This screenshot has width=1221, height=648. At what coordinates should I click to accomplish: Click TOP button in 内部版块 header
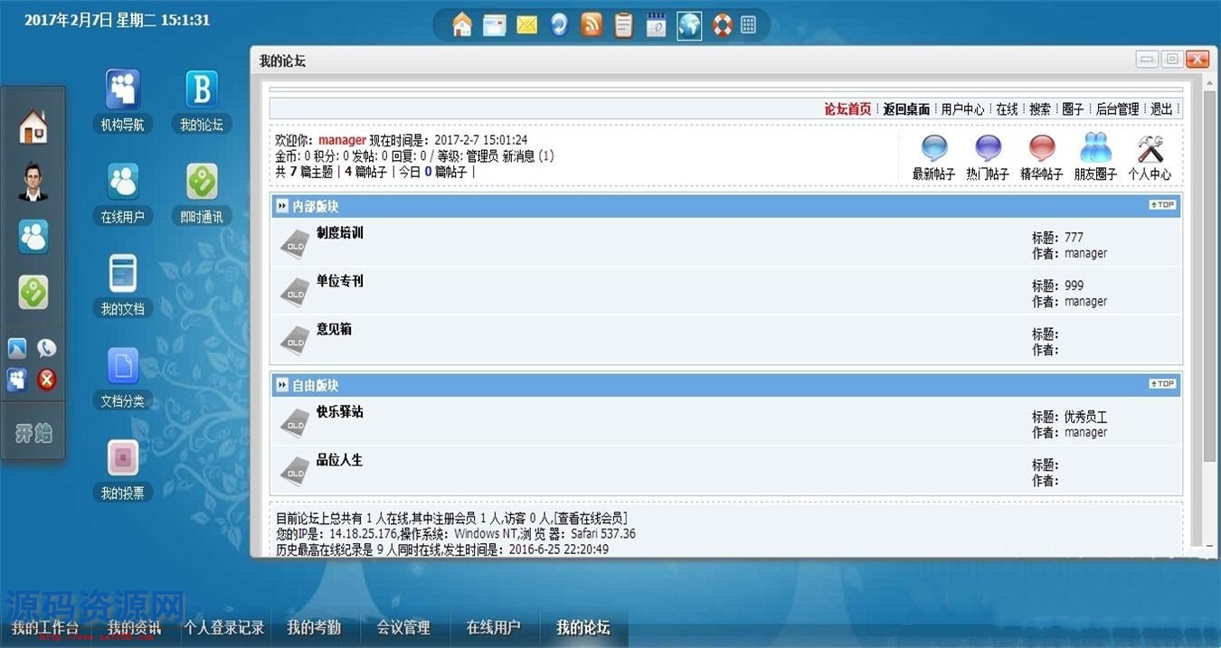[1162, 205]
